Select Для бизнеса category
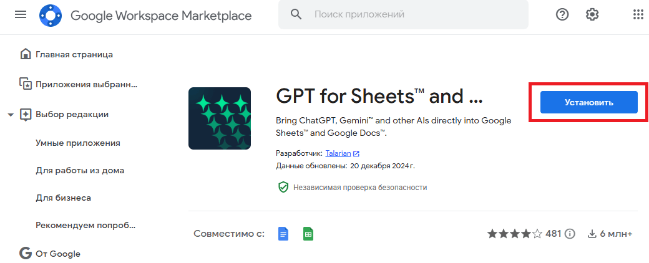Image resolution: width=649 pixels, height=263 pixels. [x=64, y=198]
